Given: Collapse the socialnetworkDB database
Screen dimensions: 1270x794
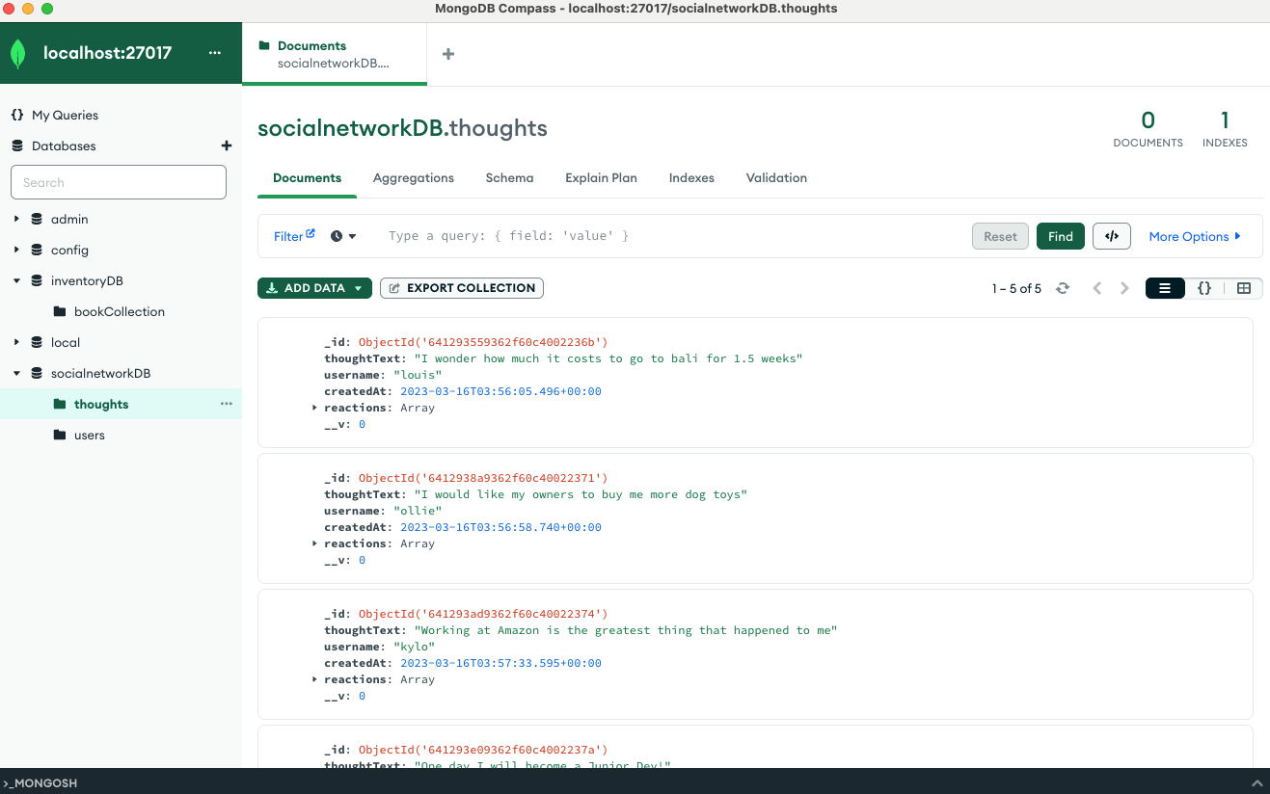Looking at the screenshot, I should pos(16,373).
